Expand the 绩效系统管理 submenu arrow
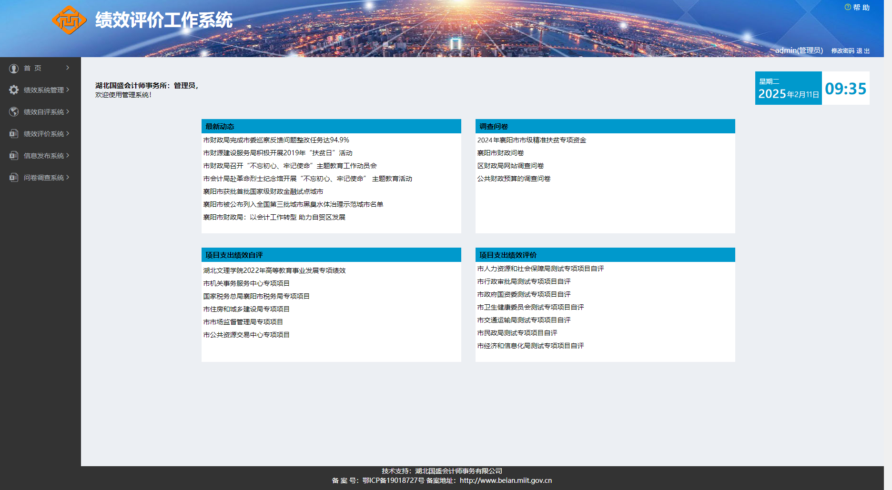Screen dimensions: 892x490 click(x=68, y=90)
